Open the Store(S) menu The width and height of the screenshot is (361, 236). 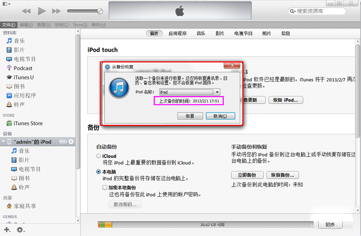tap(80, 25)
